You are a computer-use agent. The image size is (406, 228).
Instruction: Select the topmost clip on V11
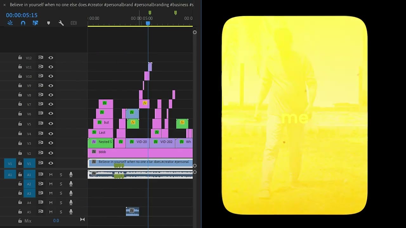(x=150, y=66)
